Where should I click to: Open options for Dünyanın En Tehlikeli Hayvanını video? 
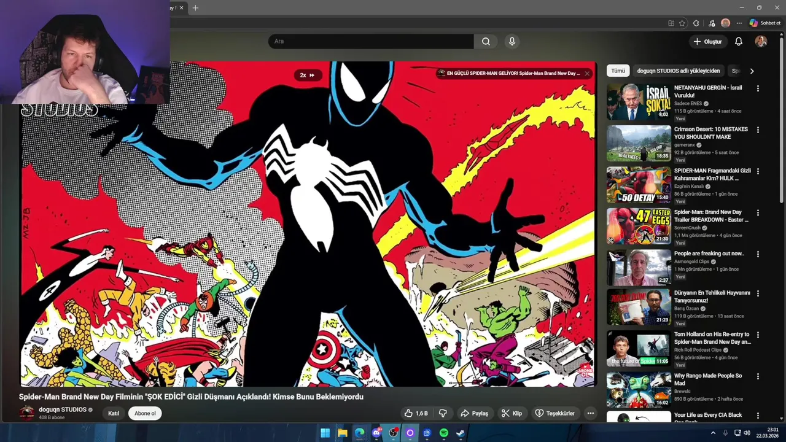758,293
